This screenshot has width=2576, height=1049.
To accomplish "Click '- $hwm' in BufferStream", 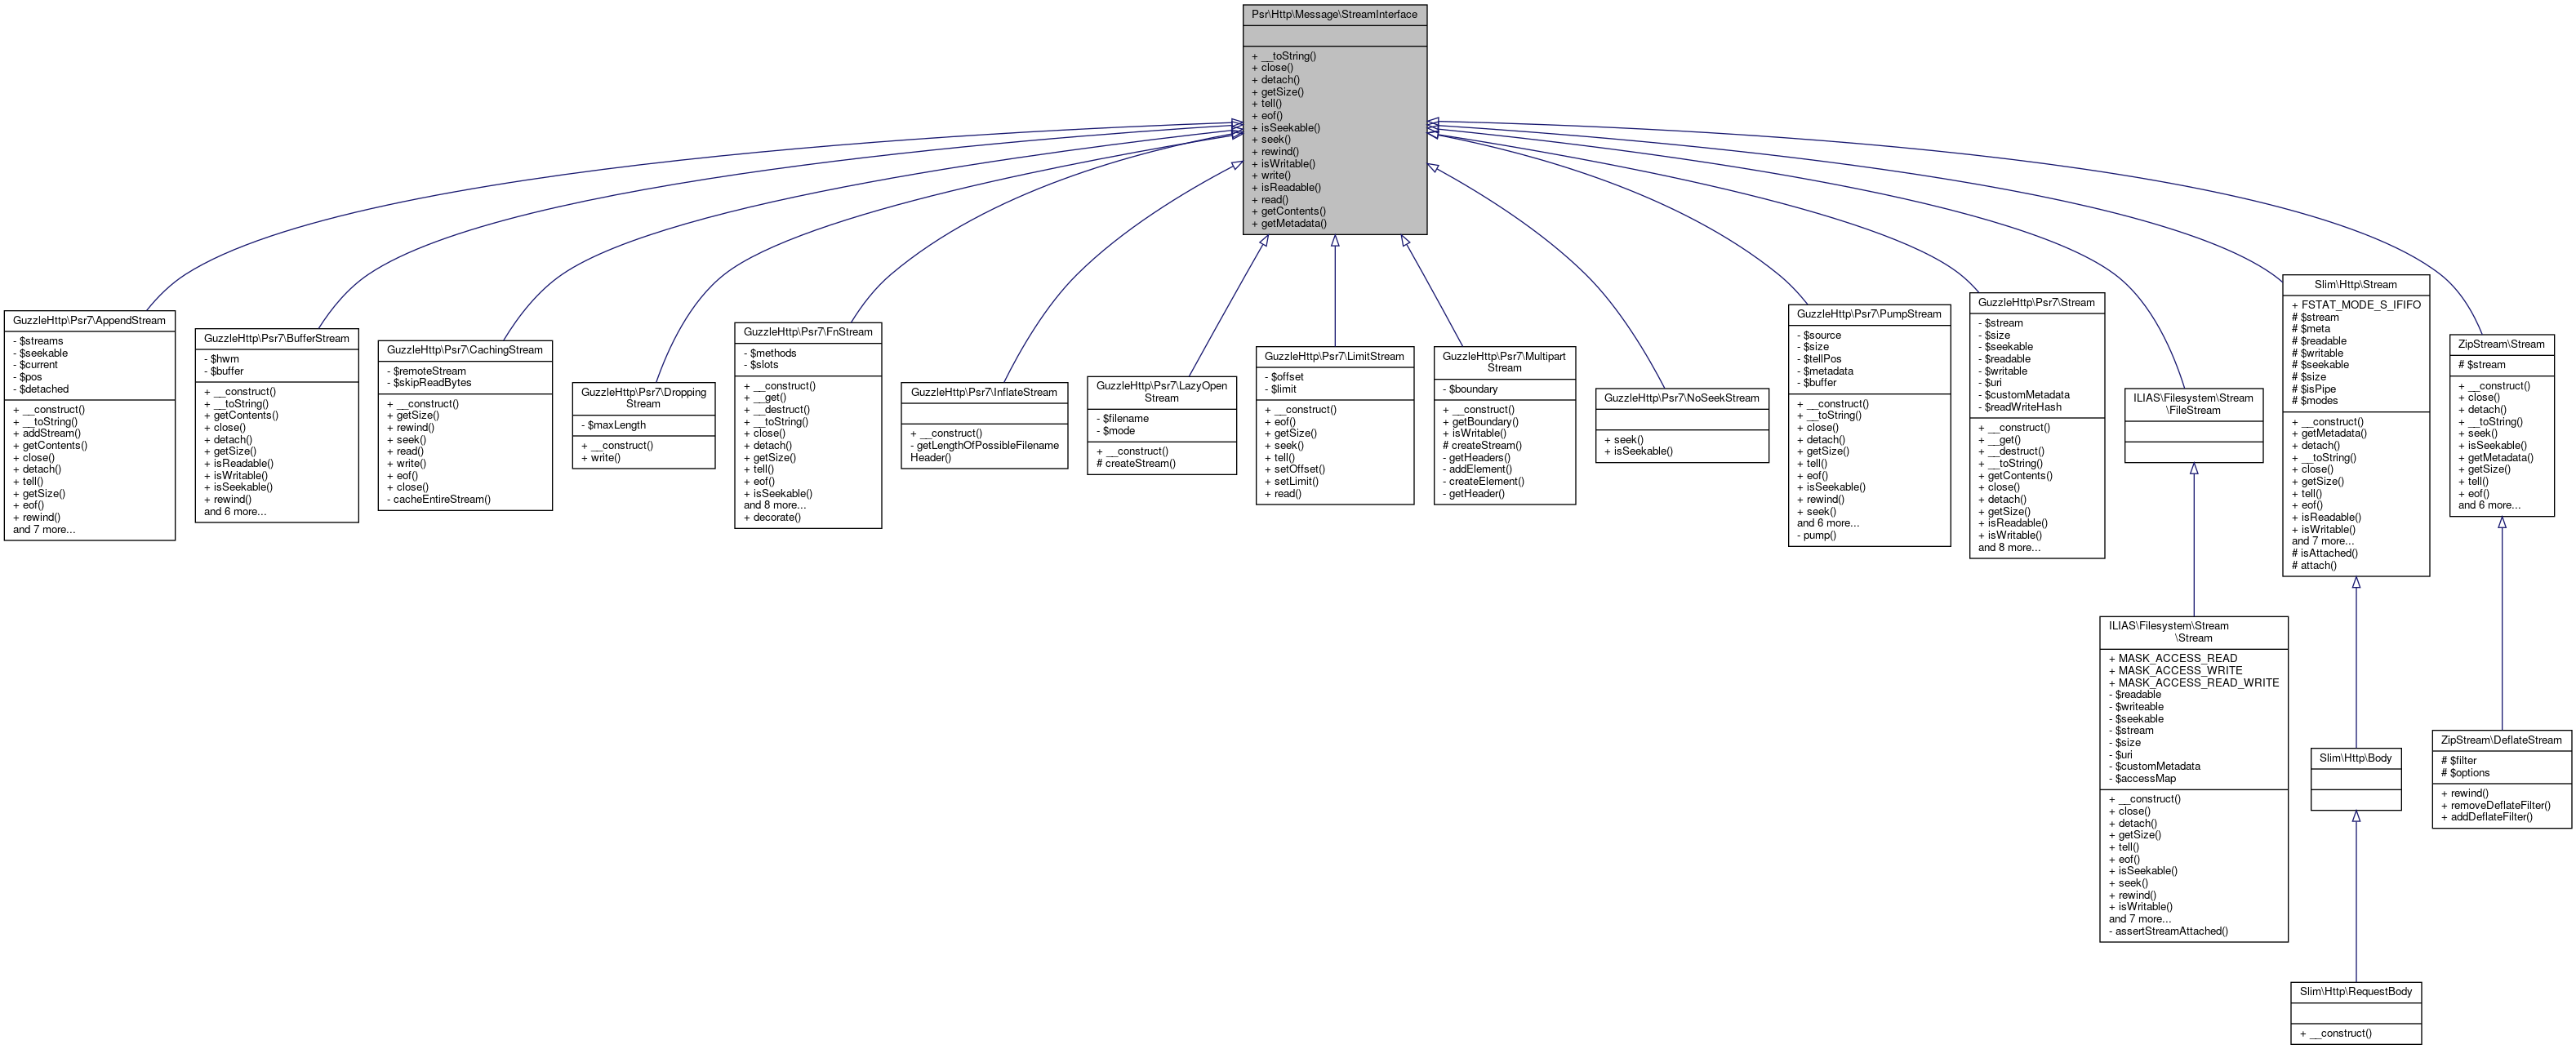I will 221,359.
